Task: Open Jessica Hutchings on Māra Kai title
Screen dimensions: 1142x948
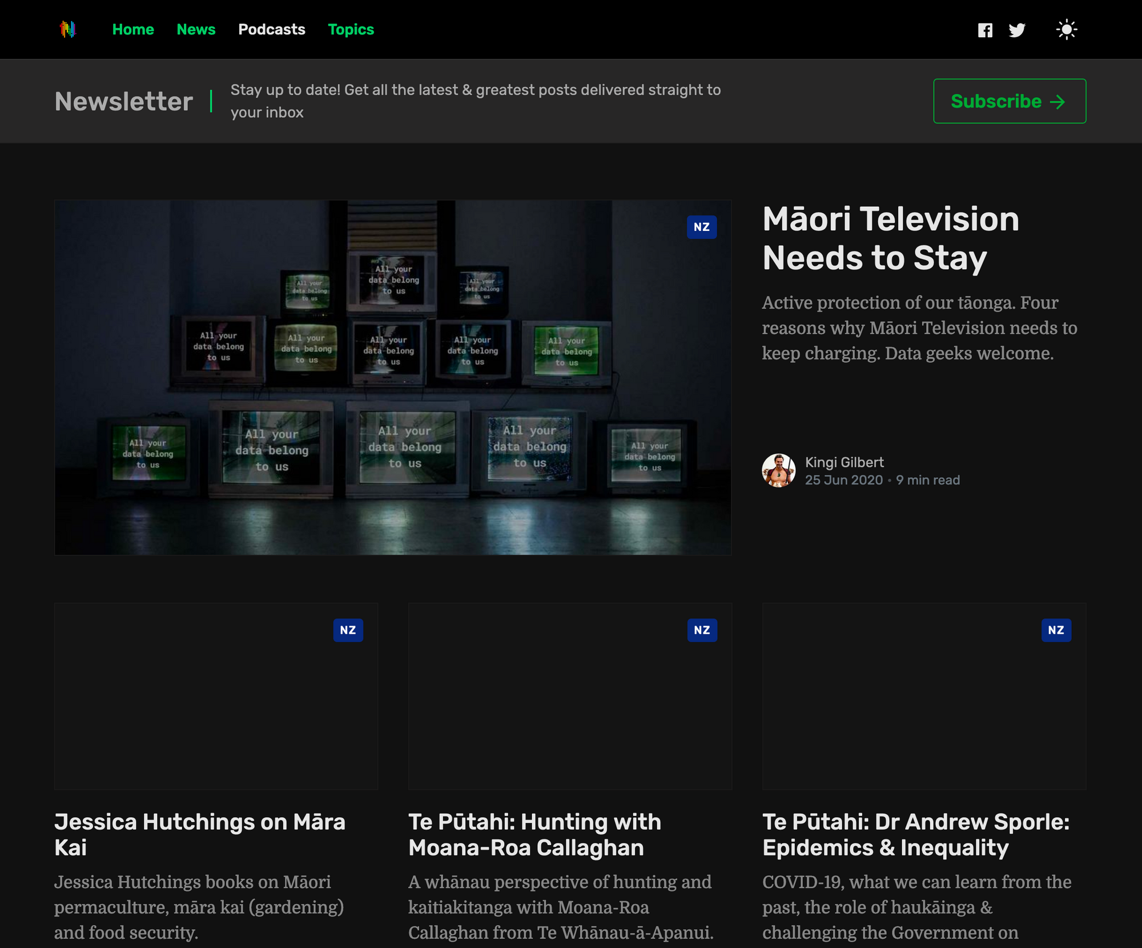Action: coord(200,834)
